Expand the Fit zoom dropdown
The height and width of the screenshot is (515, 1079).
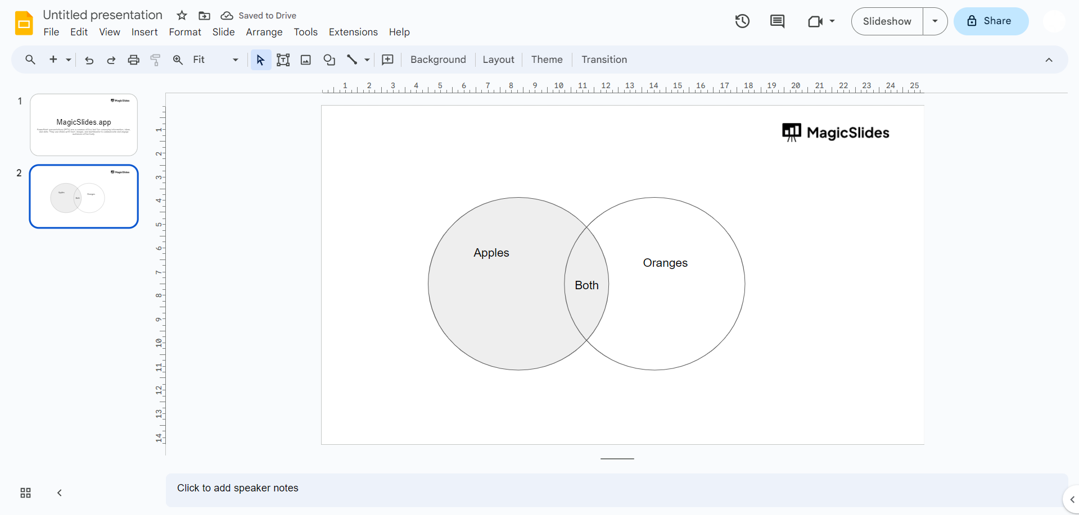[235, 60]
